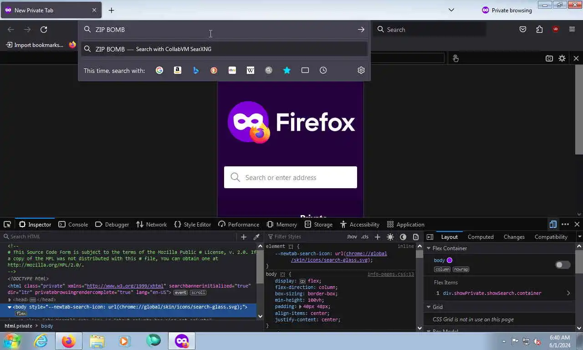The image size is (583, 350).
Task: Open the Network tab
Action: pos(152,224)
